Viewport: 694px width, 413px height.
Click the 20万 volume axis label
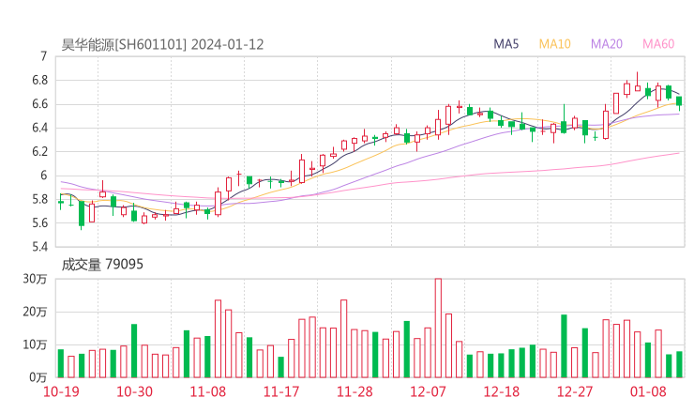[x=35, y=312]
